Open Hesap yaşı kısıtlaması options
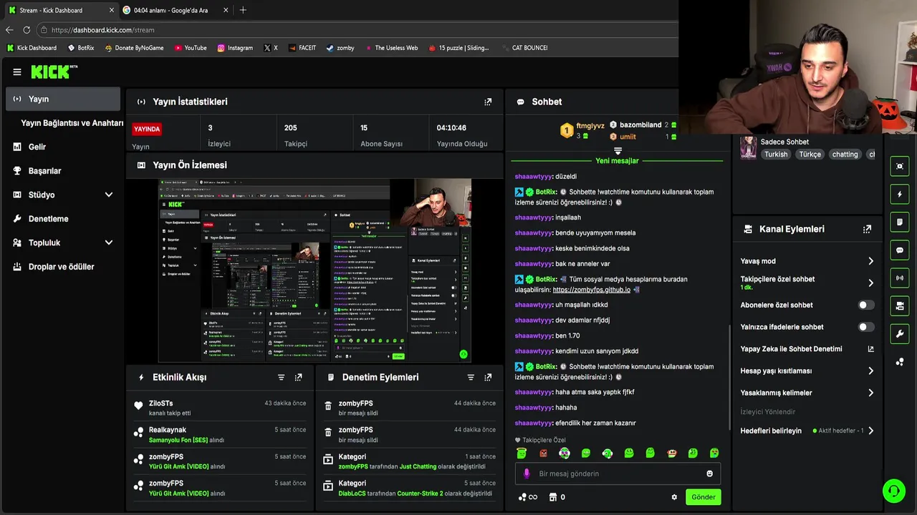This screenshot has height=515, width=917. (807, 371)
